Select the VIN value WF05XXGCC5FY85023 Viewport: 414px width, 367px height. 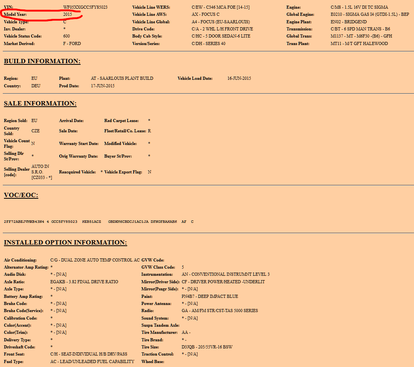coord(85,8)
